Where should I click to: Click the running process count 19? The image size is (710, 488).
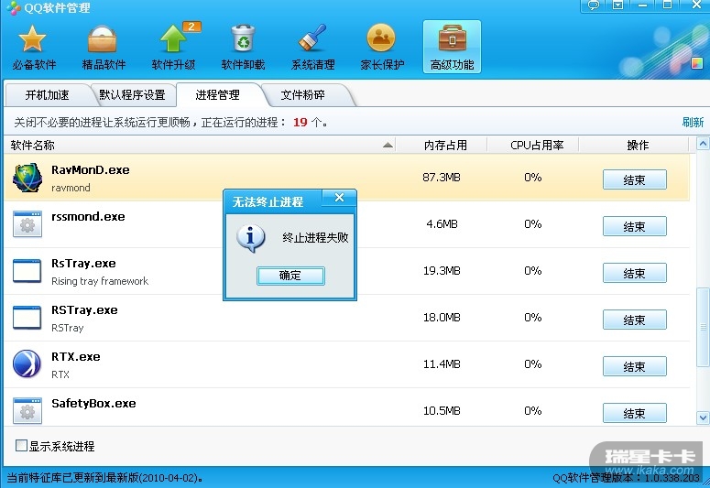point(300,122)
